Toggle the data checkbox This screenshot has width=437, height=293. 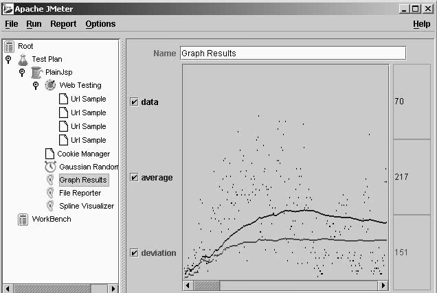click(x=134, y=102)
